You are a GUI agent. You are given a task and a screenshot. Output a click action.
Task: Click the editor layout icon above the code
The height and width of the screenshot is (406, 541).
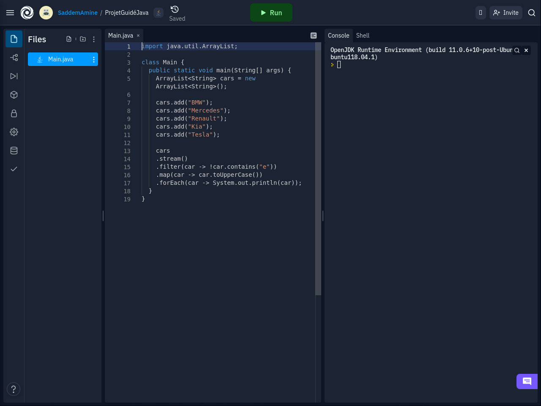314,36
